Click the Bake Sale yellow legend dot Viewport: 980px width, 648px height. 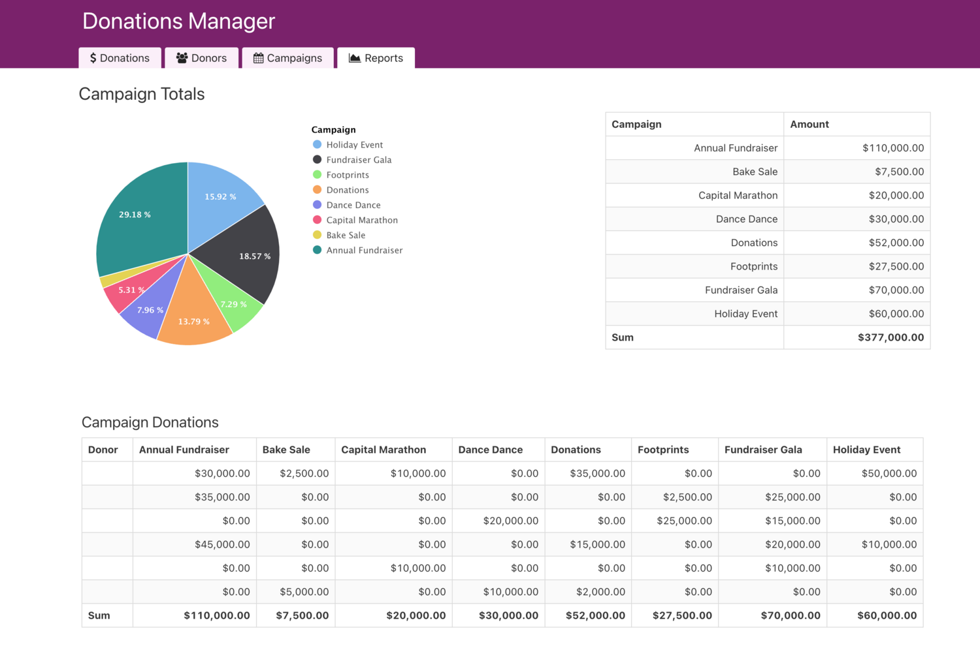coord(318,235)
